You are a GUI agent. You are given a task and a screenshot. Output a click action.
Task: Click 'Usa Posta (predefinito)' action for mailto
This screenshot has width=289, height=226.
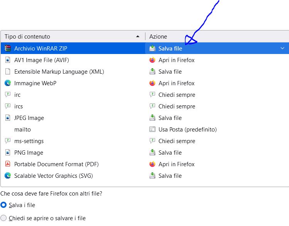click(x=188, y=130)
